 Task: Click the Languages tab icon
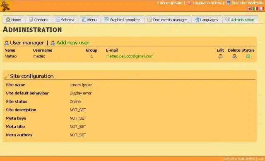(x=197, y=19)
